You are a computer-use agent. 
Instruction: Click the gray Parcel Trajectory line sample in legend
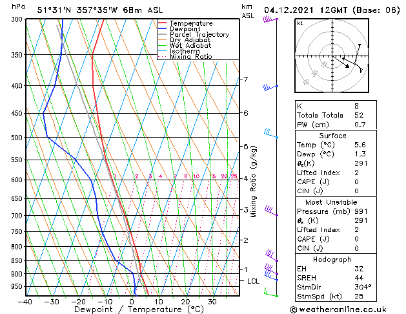tap(163, 34)
